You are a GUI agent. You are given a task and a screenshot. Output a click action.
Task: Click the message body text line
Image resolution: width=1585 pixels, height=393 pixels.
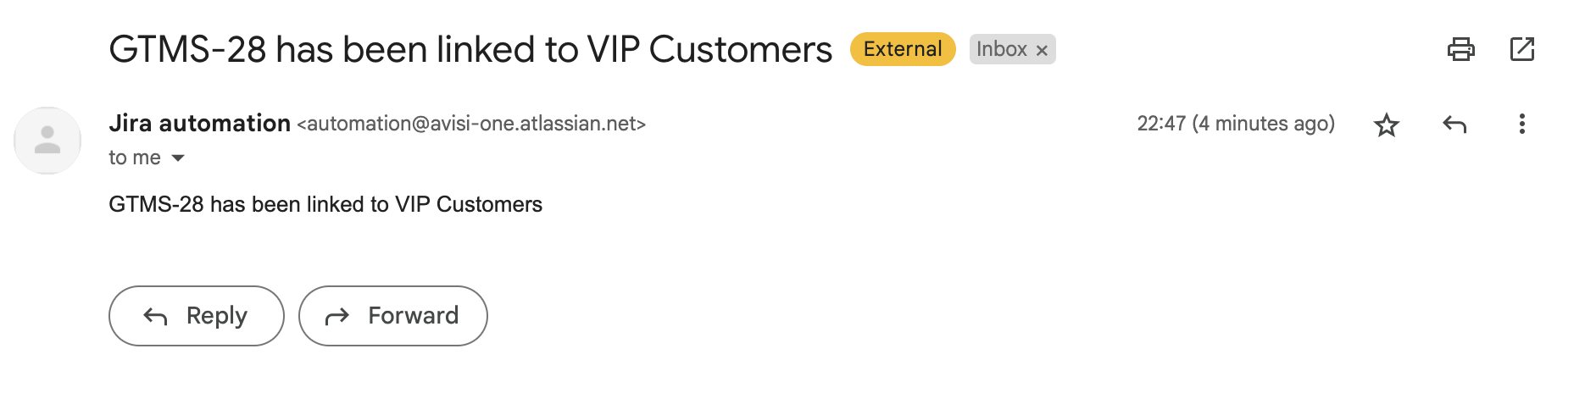pos(325,204)
